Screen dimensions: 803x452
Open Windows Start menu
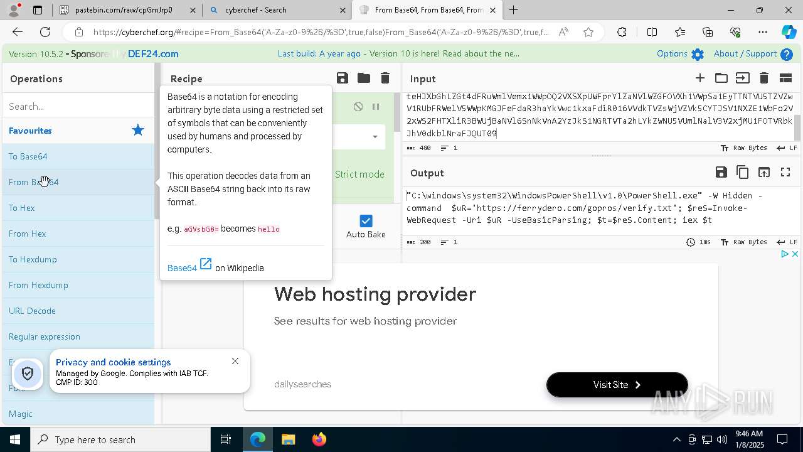15,439
